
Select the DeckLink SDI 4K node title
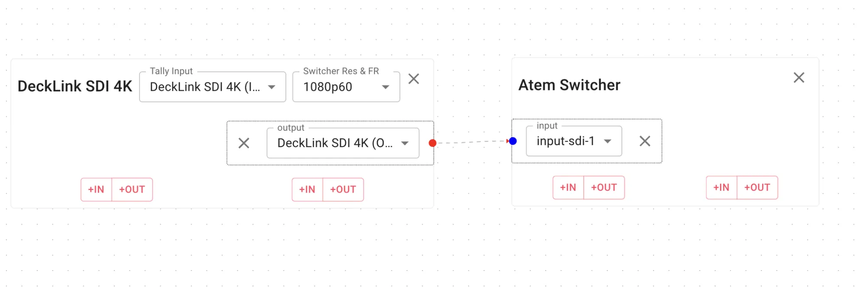(75, 86)
